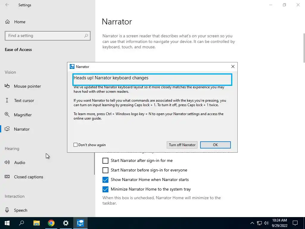Launch Google Chrome from the taskbar
Image resolution: width=305 pixels, height=229 pixels.
[51, 223]
